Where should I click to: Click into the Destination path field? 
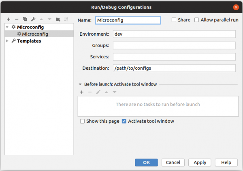(x=174, y=68)
